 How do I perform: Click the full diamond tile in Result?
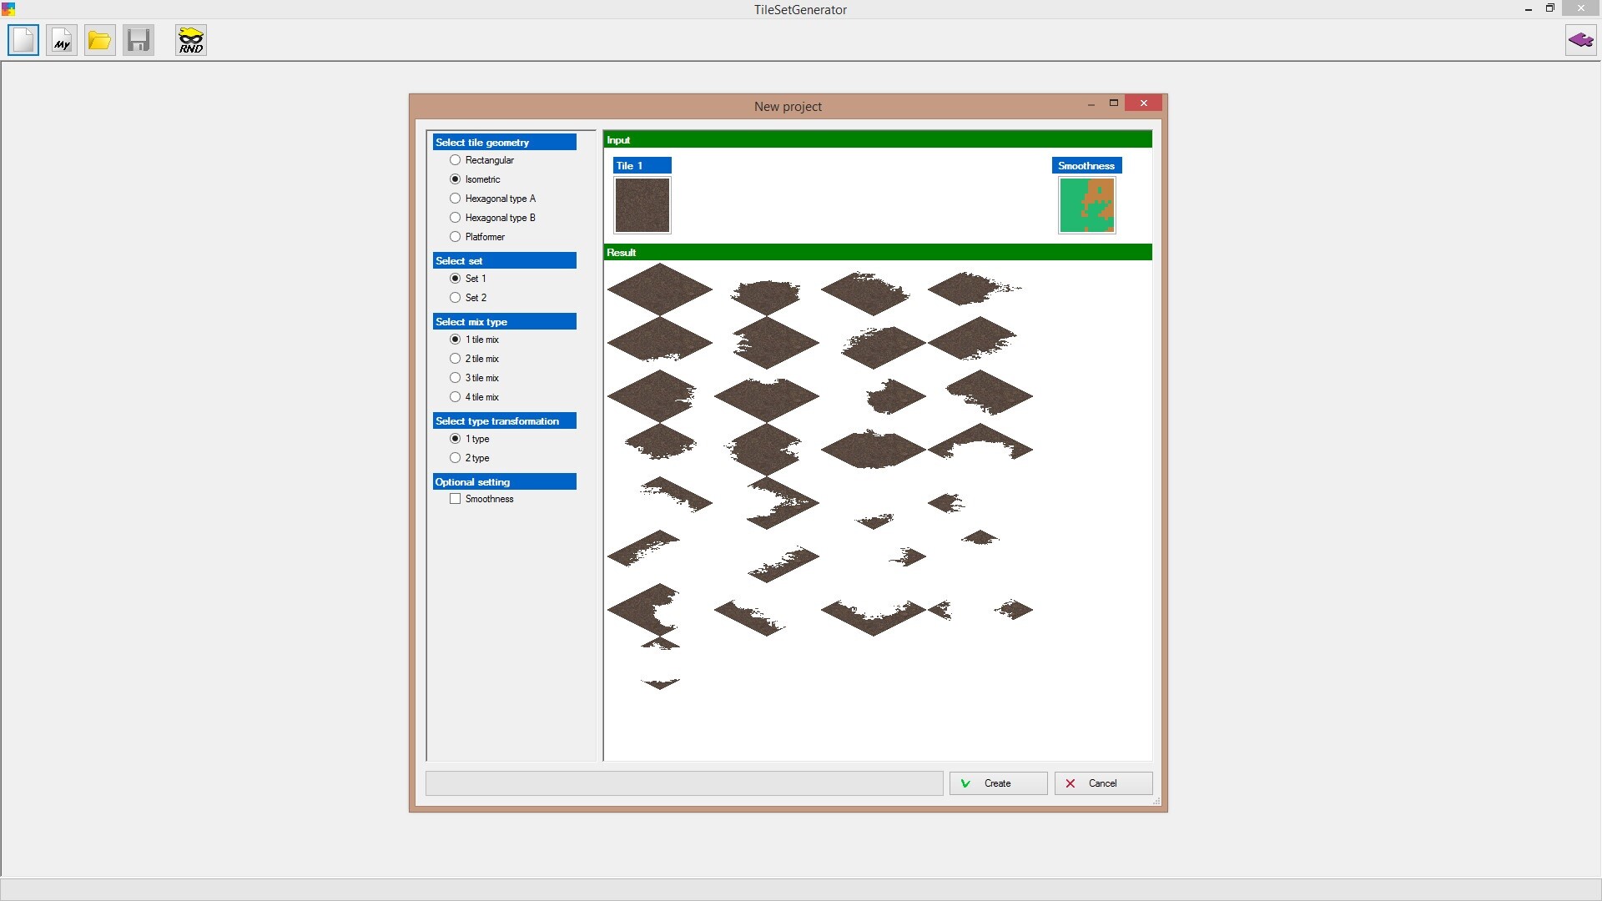(x=660, y=289)
